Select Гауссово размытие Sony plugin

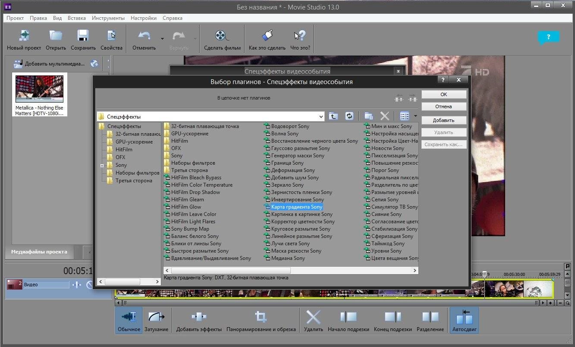(300, 148)
